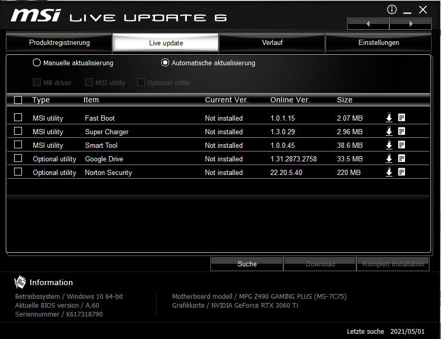
Task: Check the Norton Security row checkbox
Action: click(x=18, y=172)
